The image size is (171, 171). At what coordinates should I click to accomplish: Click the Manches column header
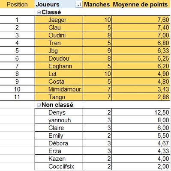tap(97, 4)
